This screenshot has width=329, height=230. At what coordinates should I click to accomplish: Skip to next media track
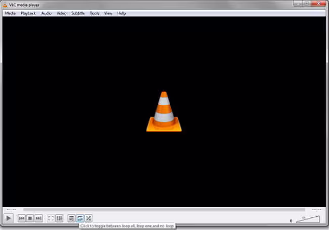pyautogui.click(x=38, y=218)
